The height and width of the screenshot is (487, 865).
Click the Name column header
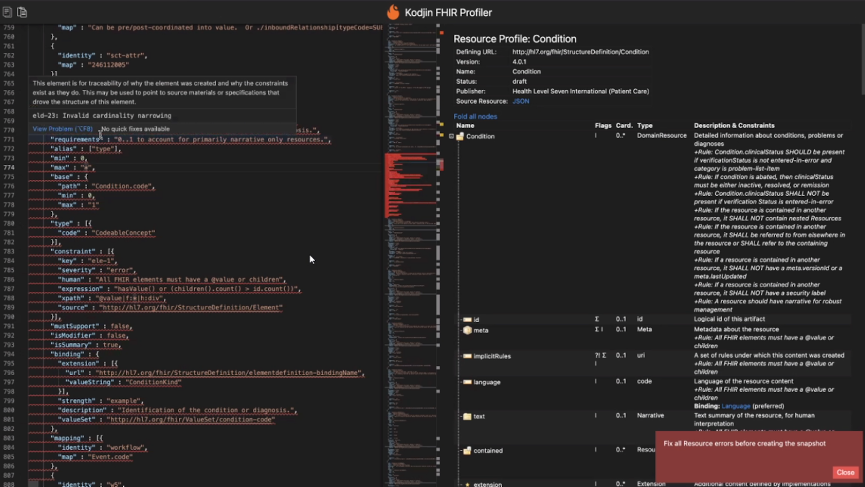coord(465,125)
